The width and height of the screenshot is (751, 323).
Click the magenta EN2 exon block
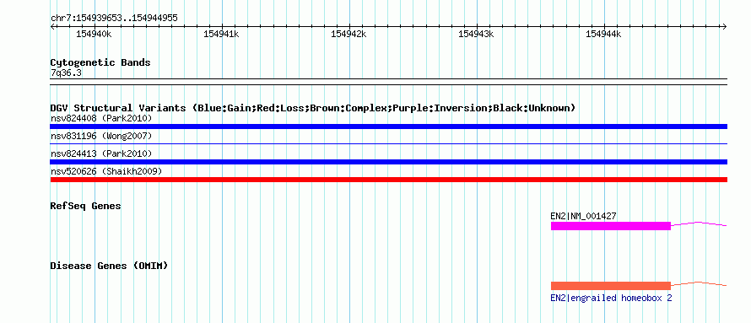tap(611, 226)
